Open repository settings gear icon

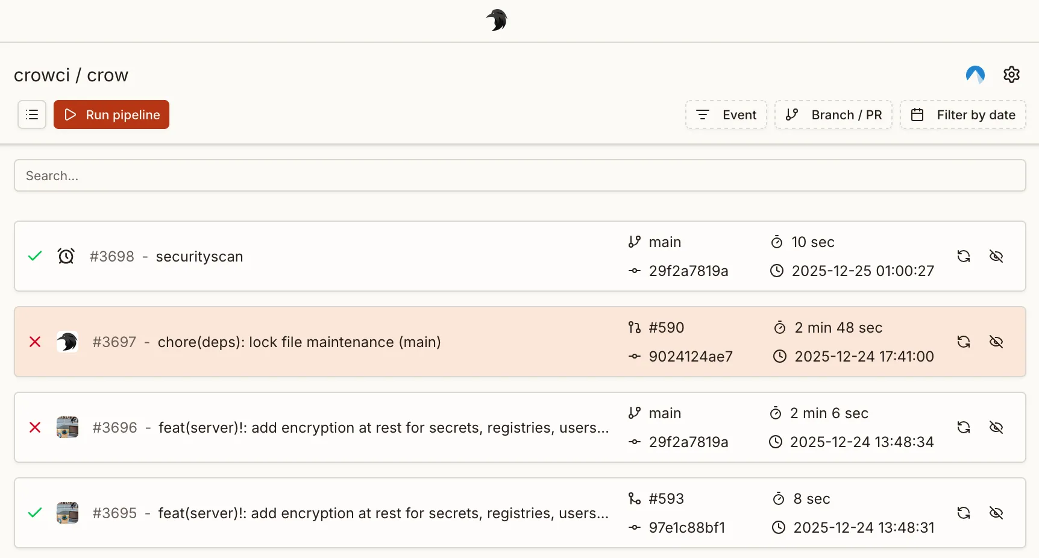point(1011,75)
